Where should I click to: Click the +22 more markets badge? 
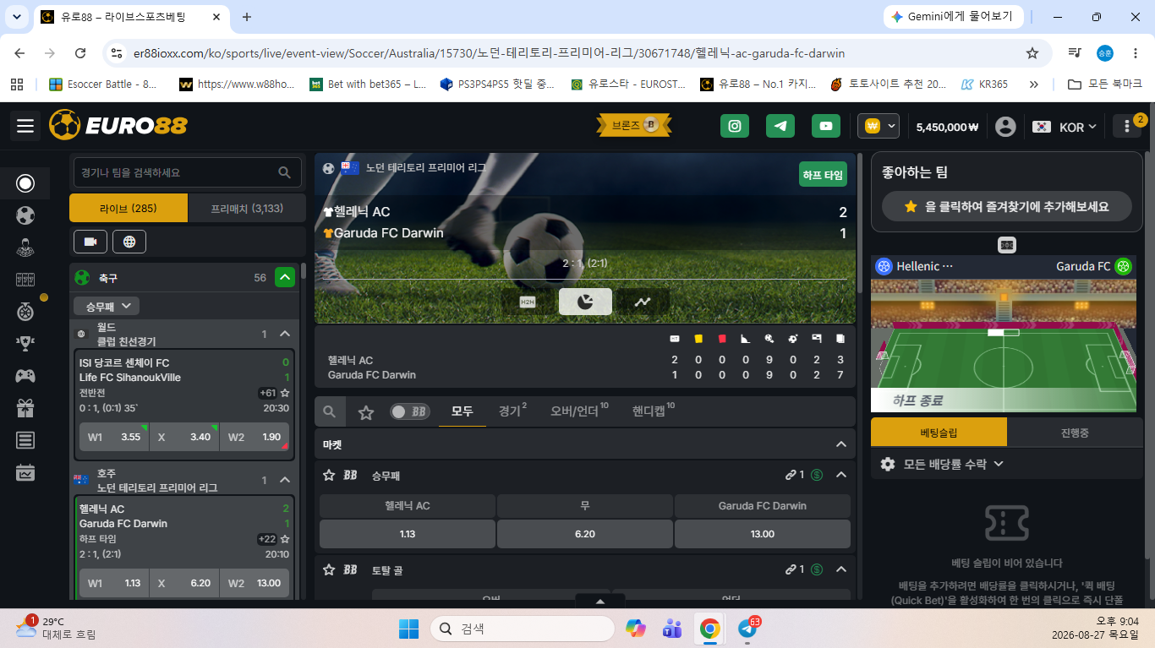[268, 539]
